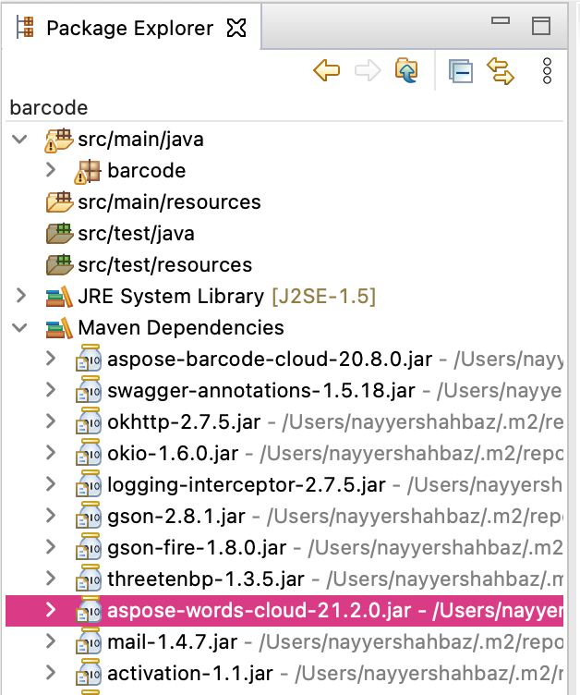
Task: Click the mail-1.4.7.jar entry
Action: [172, 642]
